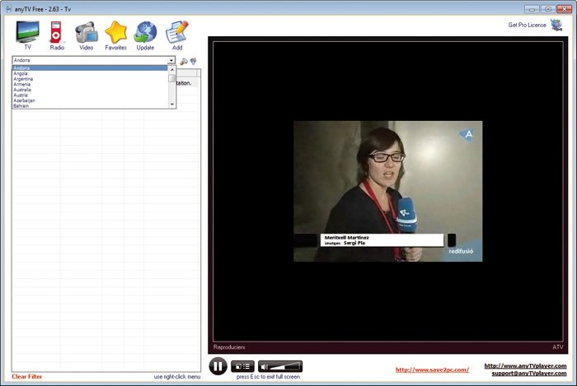Select Azerbaijan from the dropdown
Viewport: 577px width, 386px height.
(90, 100)
